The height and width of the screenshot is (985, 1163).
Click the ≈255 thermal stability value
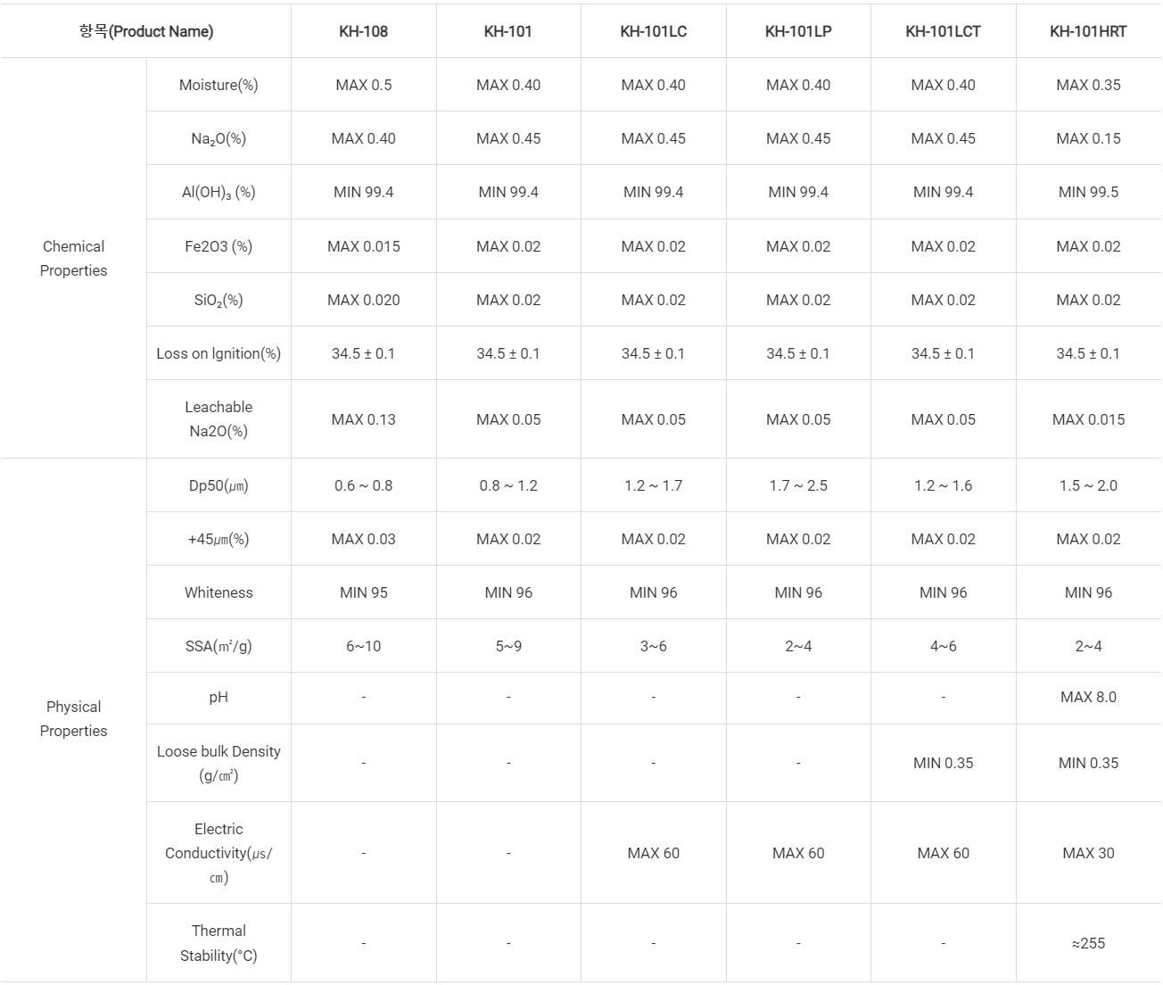click(x=1088, y=943)
